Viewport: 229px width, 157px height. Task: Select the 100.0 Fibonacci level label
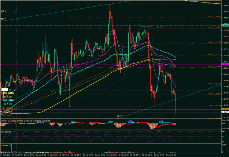[x=215, y=106]
